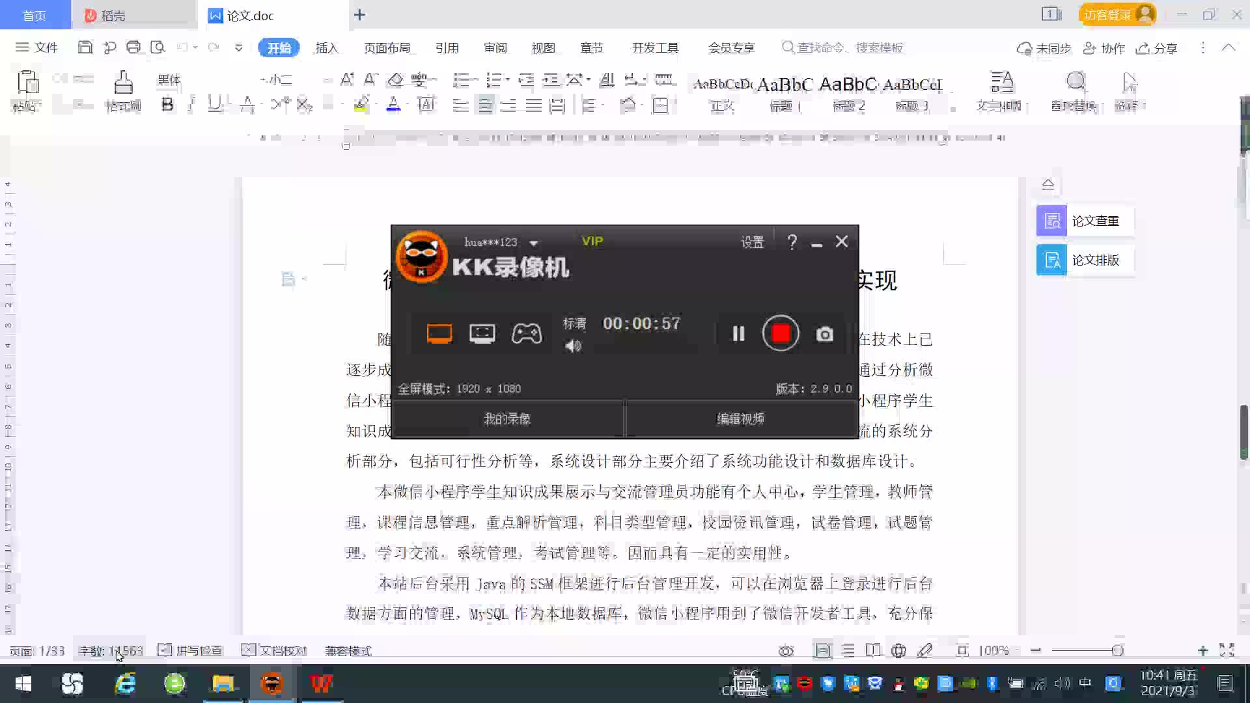Click the 我的录像 button
The width and height of the screenshot is (1250, 703).
(x=507, y=419)
